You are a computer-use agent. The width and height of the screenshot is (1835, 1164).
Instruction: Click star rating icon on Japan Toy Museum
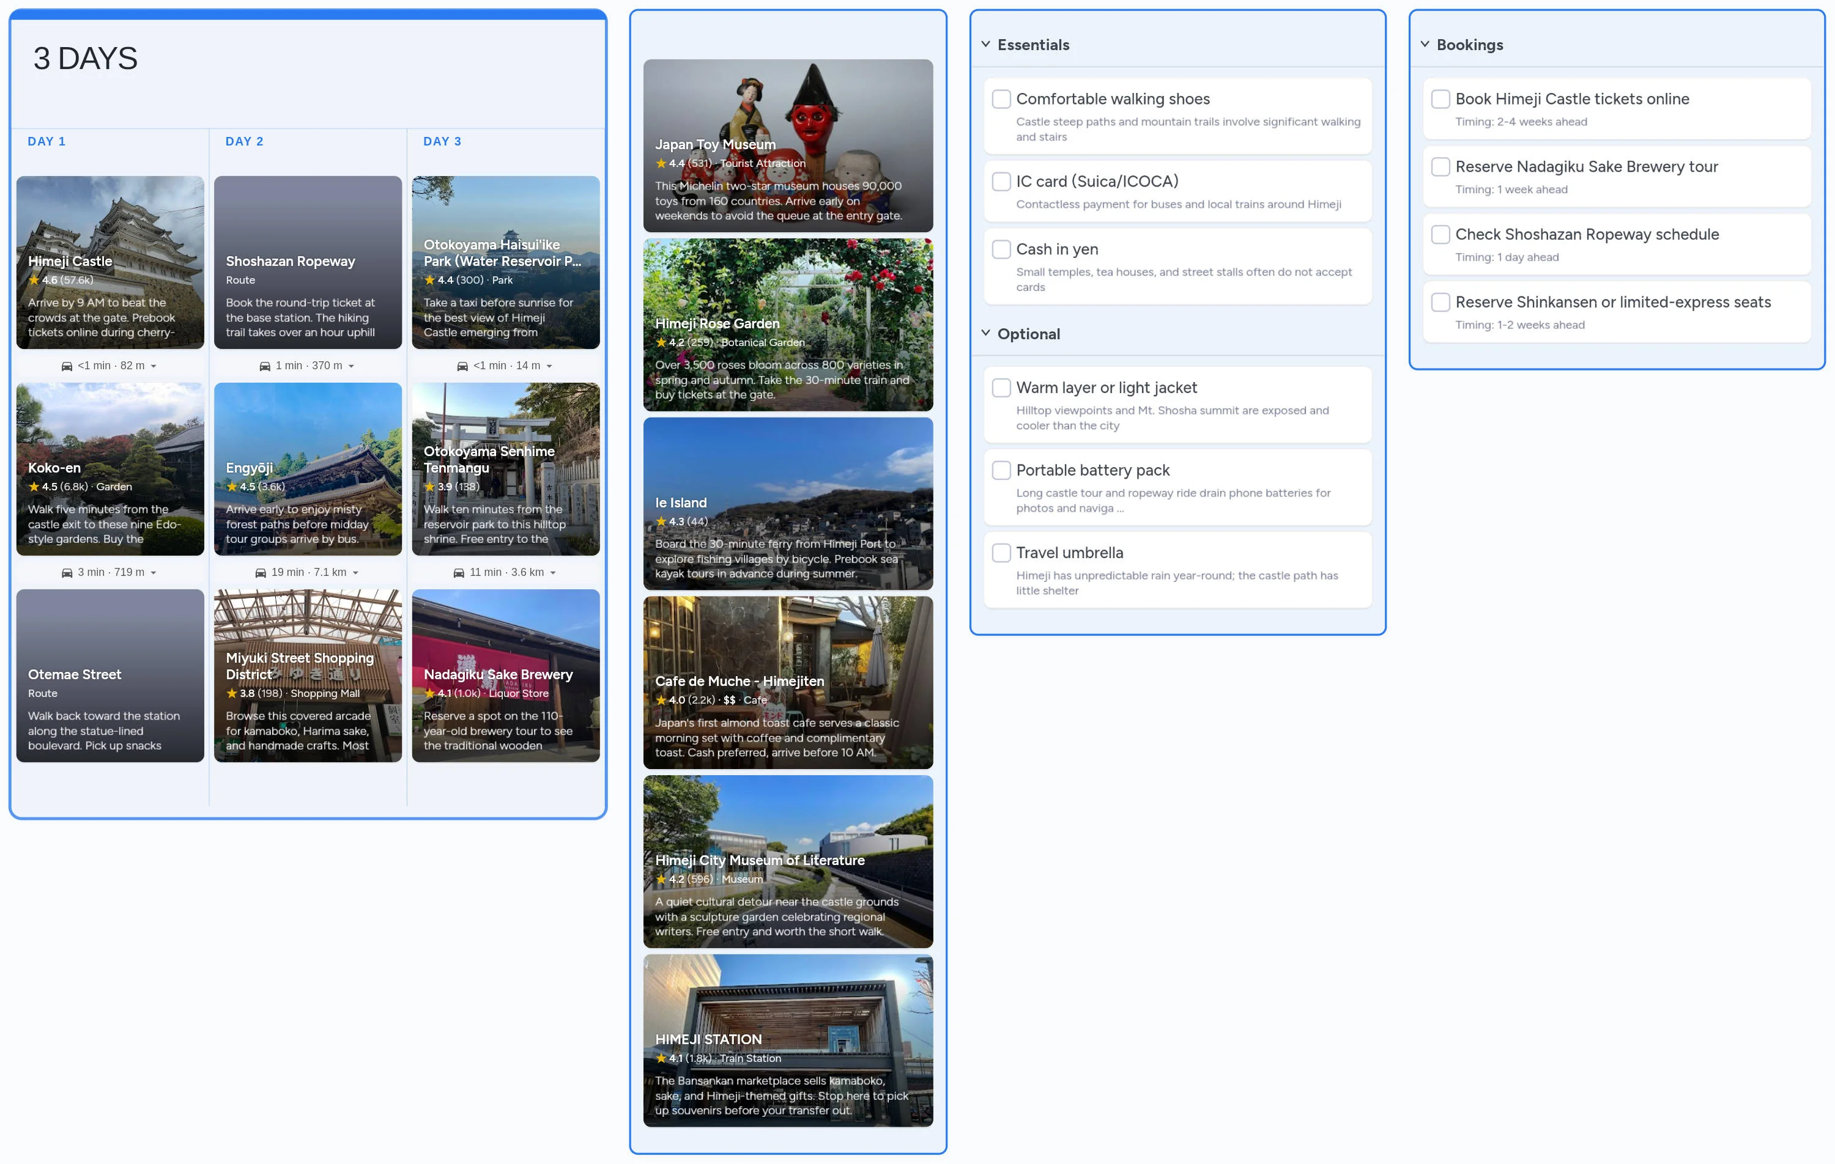click(x=661, y=164)
